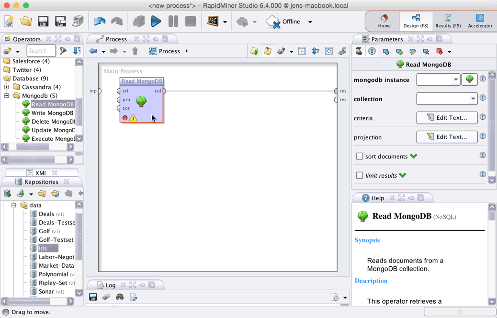Open the collection dropdown
This screenshot has width=497, height=318.
[x=473, y=99]
